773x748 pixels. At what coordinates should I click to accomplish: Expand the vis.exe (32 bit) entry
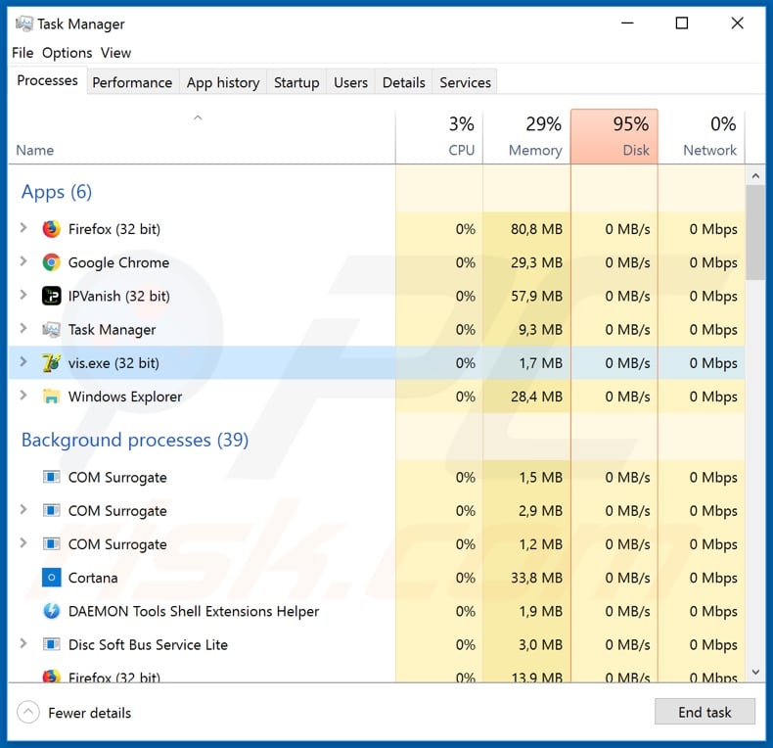pos(23,362)
